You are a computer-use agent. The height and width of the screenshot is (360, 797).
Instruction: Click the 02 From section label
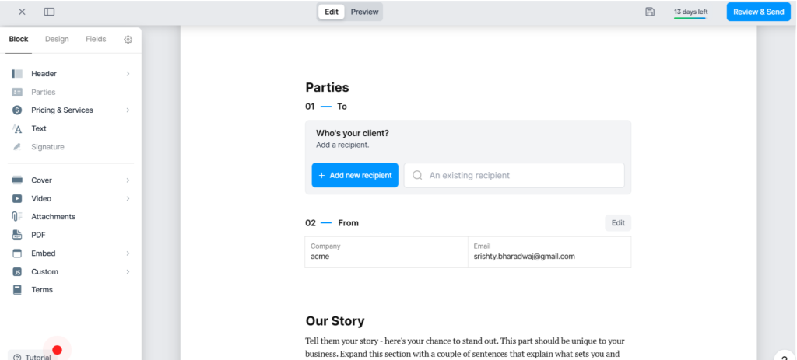[332, 223]
